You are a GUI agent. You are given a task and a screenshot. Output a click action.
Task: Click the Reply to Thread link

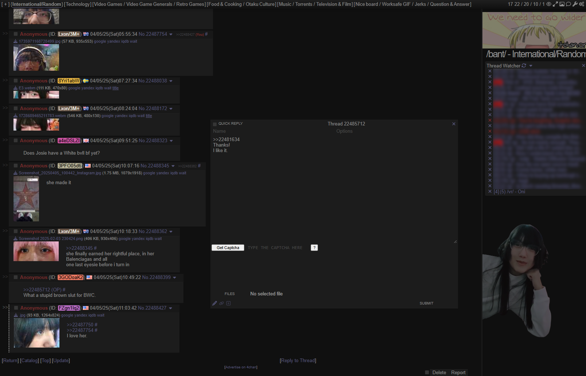coord(298,360)
